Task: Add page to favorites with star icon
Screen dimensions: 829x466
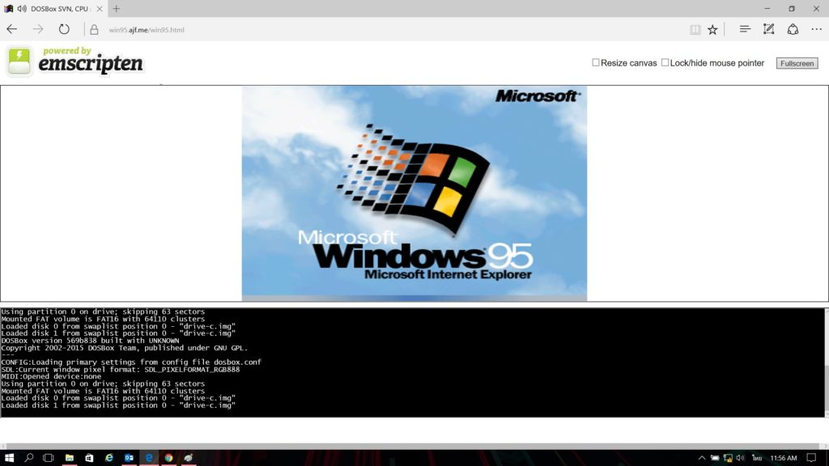Action: click(x=712, y=29)
